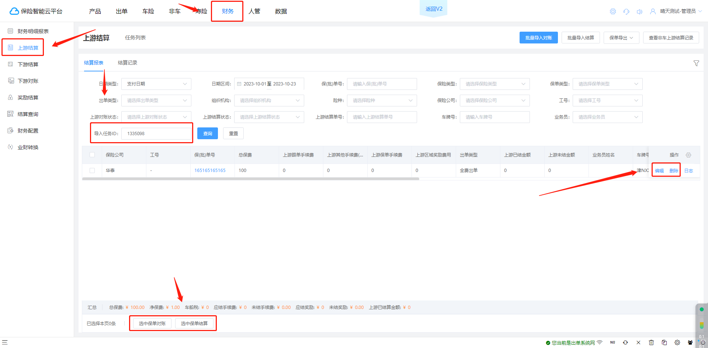Open the 上游结算状态 dropdown

click(x=269, y=117)
